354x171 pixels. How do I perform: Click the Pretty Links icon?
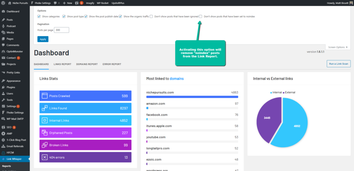click(3, 72)
